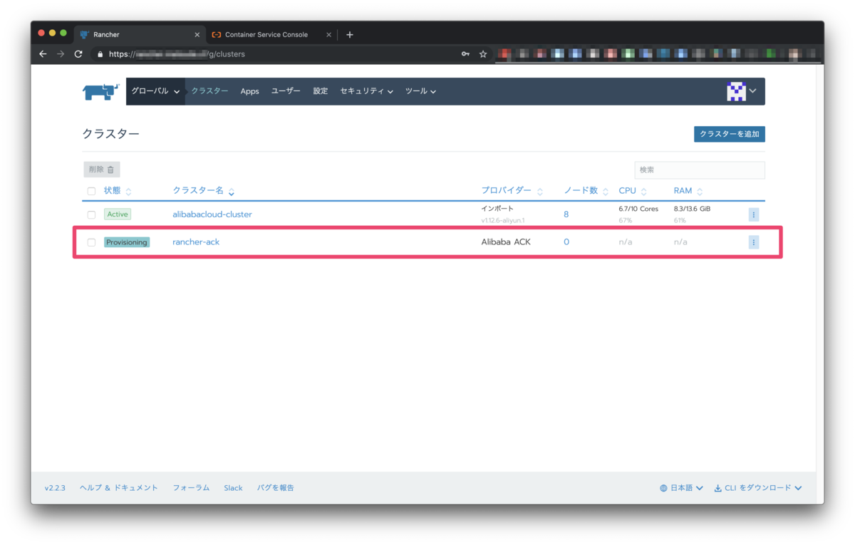Viewport: 855px width, 545px height.
Task: Click the 6.7/10 Cores CPU value
Action: point(638,209)
